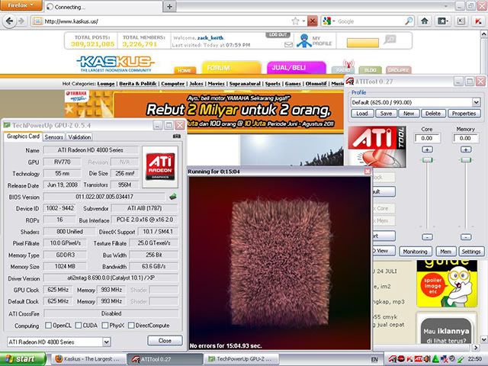Toggle DirectCompute checkbox in GPU-Z

click(x=131, y=326)
